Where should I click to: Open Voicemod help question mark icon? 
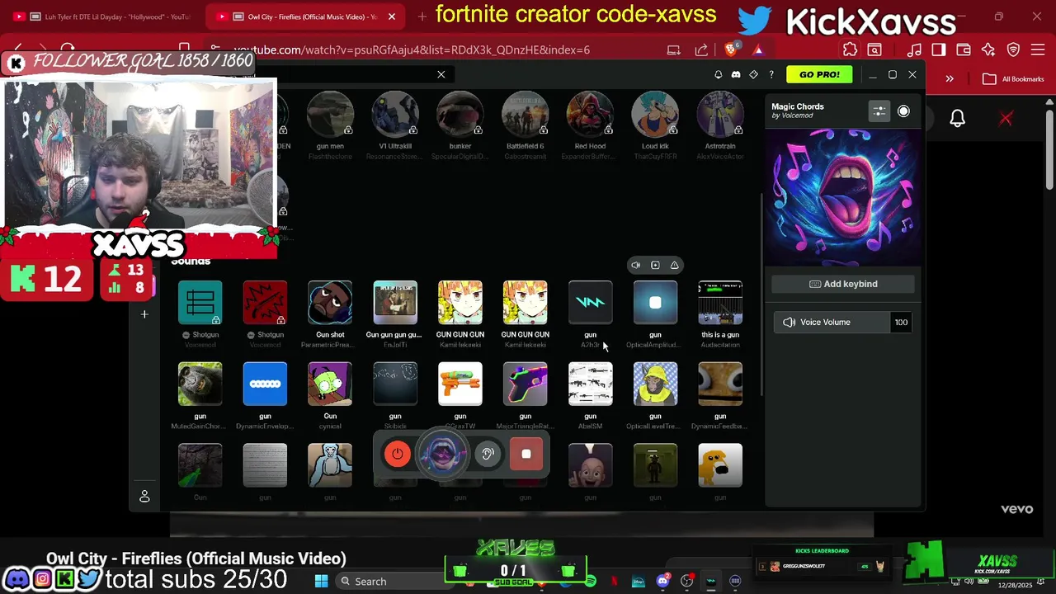[771, 74]
